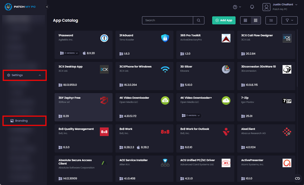Click the notification bell icon
Screen dimensions: 304x185
[252, 7]
